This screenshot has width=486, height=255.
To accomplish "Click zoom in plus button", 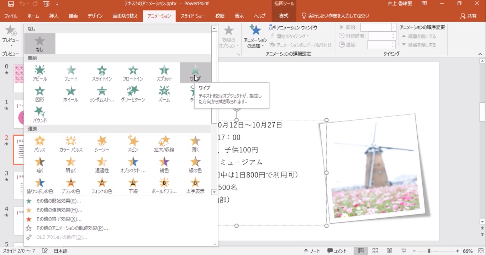I will [x=458, y=251].
